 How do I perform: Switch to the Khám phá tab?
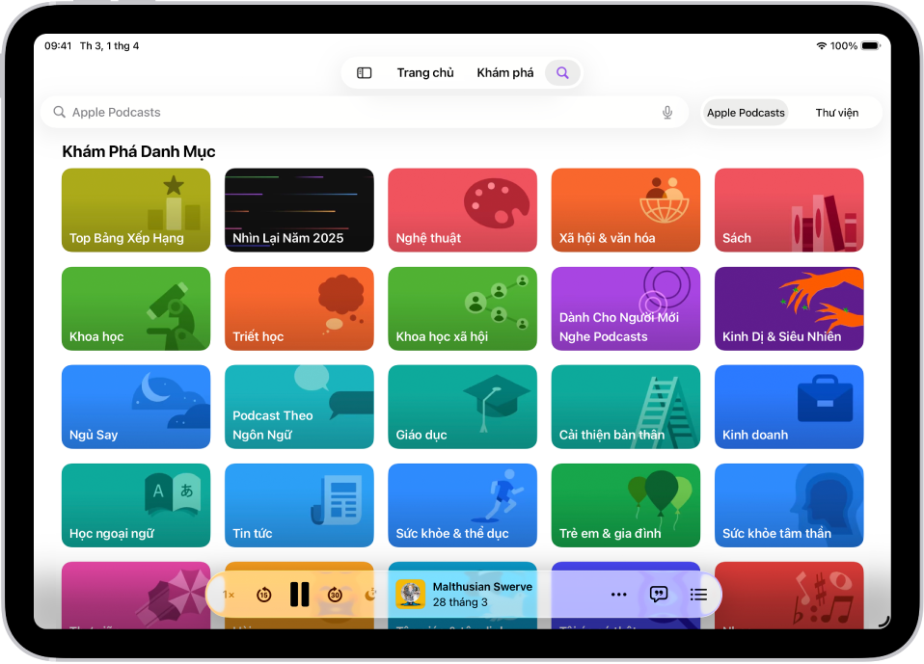pos(504,71)
